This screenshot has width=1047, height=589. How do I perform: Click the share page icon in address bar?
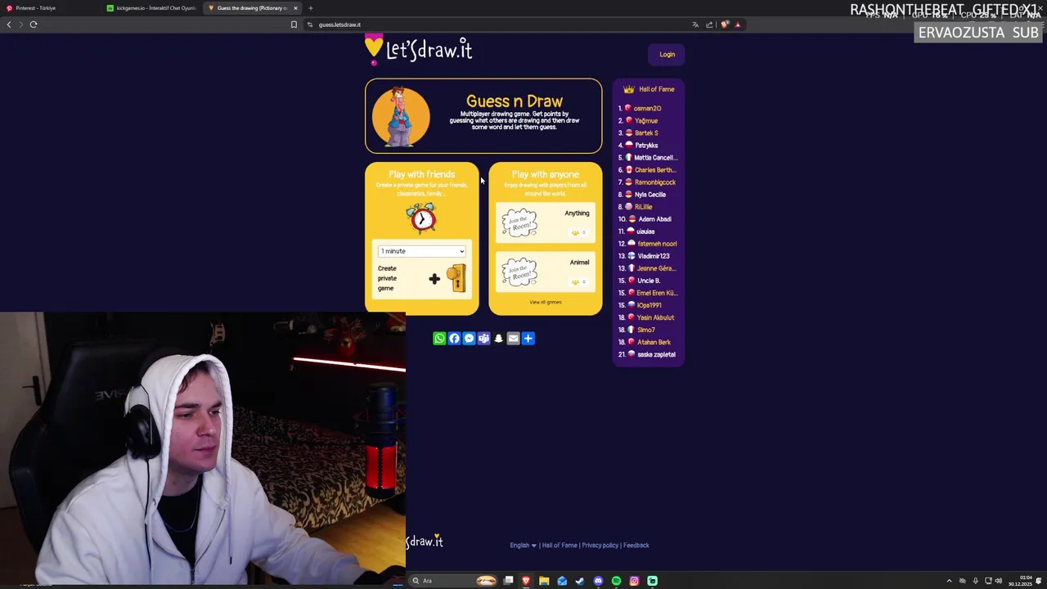(x=709, y=25)
